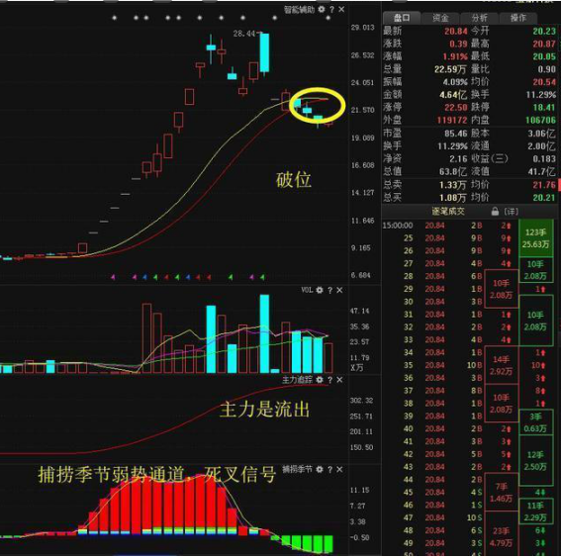Click the lock icon beside 逐笔成交
This screenshot has width=561, height=557.
tap(495, 212)
